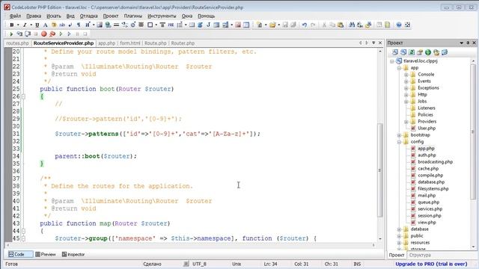
Task: Click the open folder icon in toolbar
Action: tap(272, 25)
